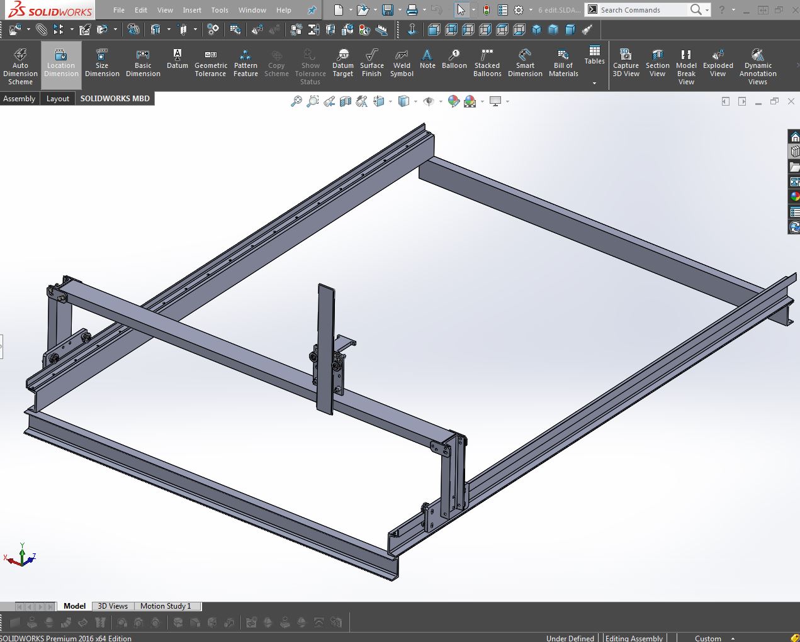
Task: Click the Datum Target tool
Action: (343, 63)
